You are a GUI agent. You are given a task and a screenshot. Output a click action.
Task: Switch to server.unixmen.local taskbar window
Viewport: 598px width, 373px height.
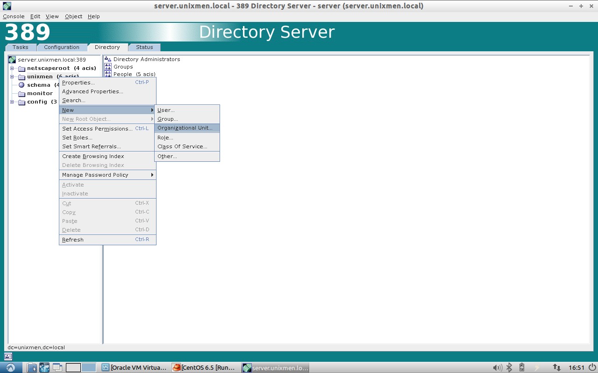(276, 367)
